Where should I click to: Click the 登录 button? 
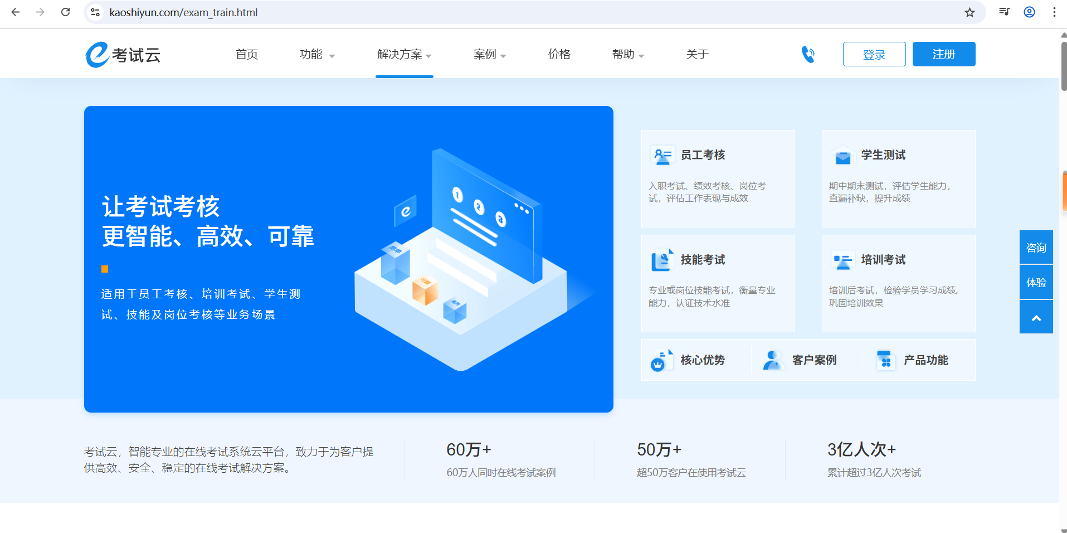pyautogui.click(x=874, y=54)
